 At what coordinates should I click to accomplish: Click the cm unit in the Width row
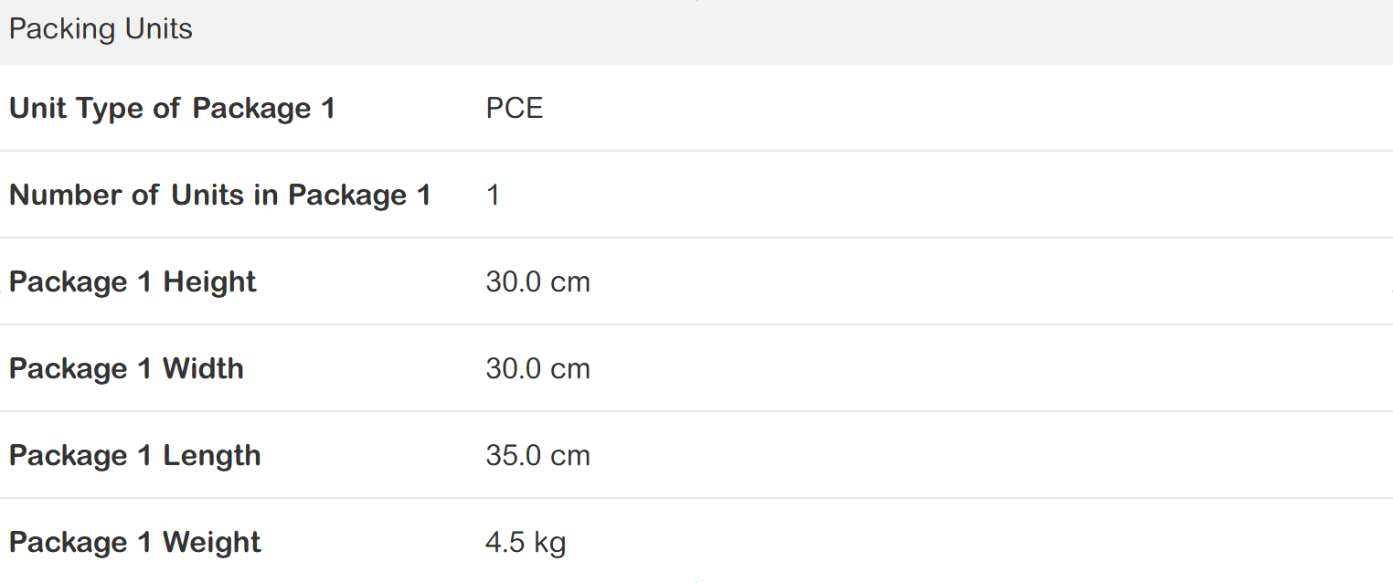point(571,369)
